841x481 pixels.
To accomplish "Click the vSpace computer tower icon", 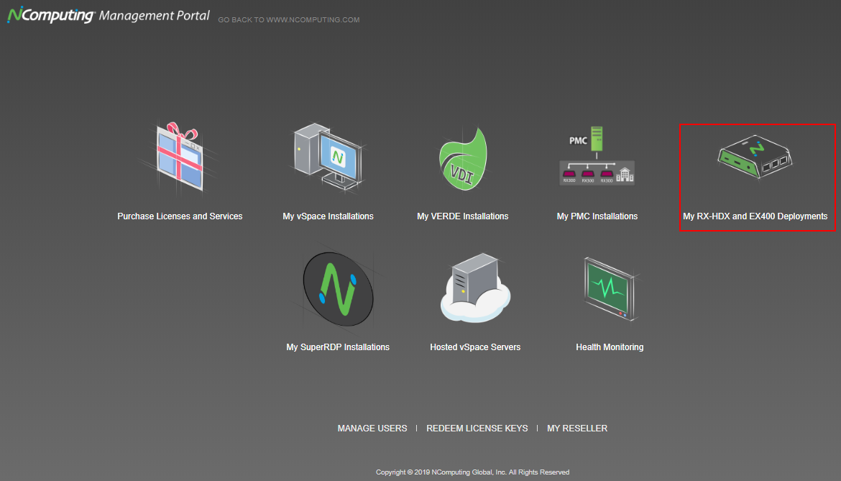I will tap(328, 157).
